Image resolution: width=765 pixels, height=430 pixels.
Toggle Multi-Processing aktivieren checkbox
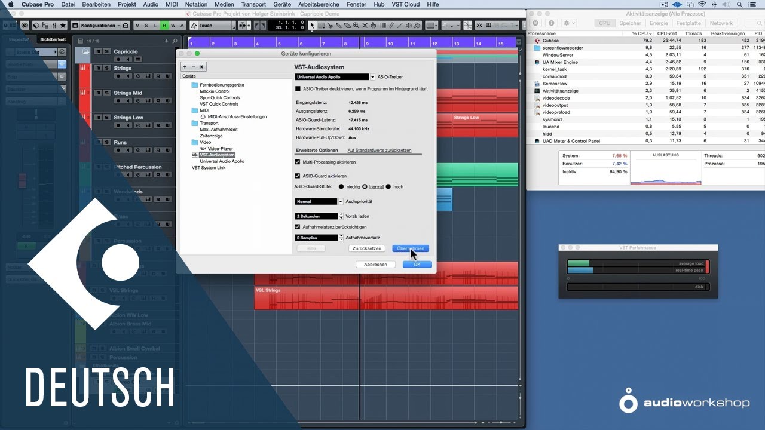coord(298,162)
